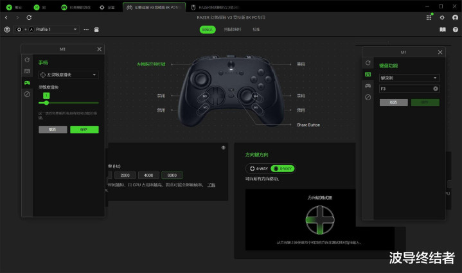
Task: Select the M4 paddle on the controller image
Action: point(256,96)
